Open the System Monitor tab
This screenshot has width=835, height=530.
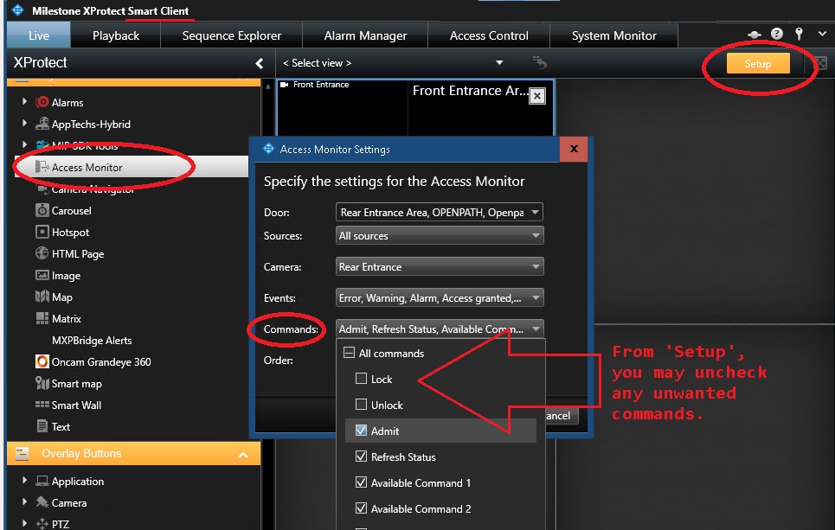coord(614,35)
